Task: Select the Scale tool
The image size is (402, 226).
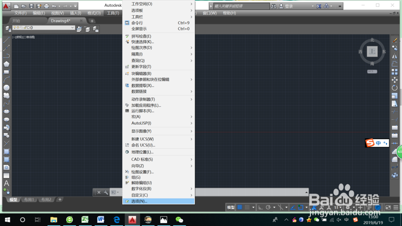Action: coord(395,96)
